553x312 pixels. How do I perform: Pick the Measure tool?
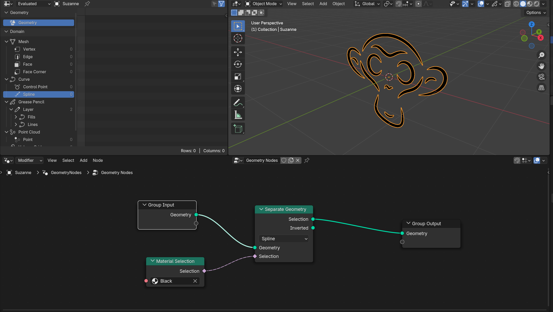click(x=238, y=115)
